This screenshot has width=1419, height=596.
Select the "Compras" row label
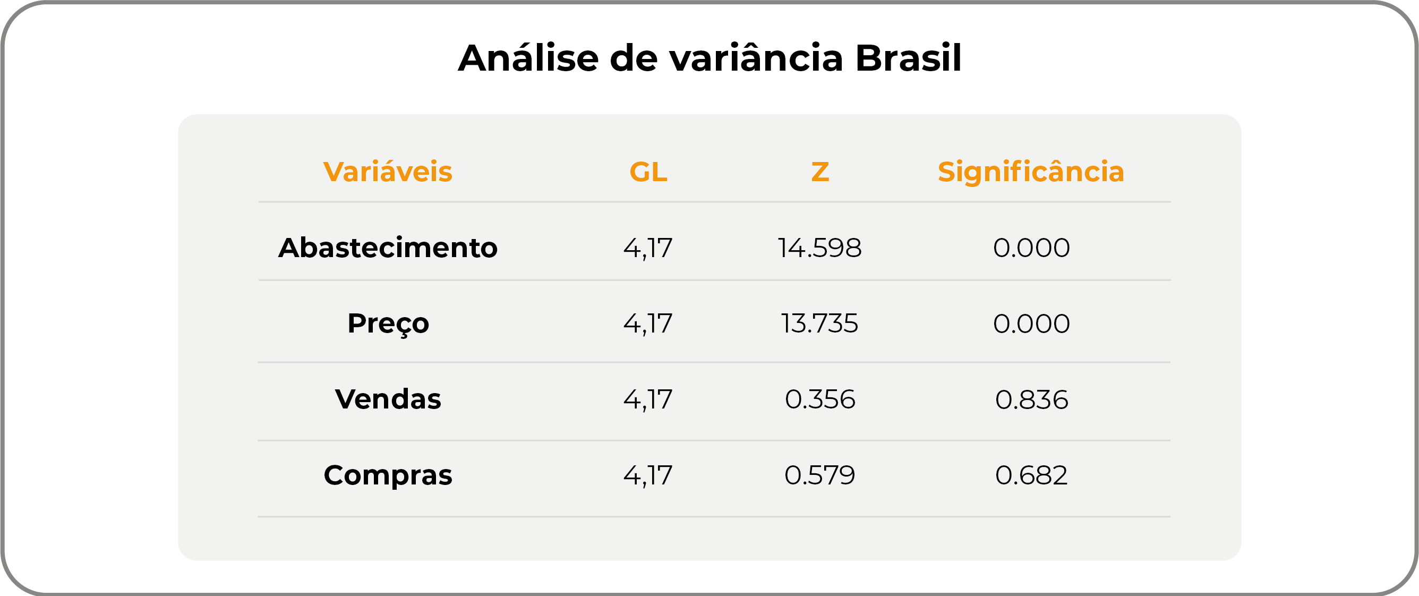tap(387, 475)
